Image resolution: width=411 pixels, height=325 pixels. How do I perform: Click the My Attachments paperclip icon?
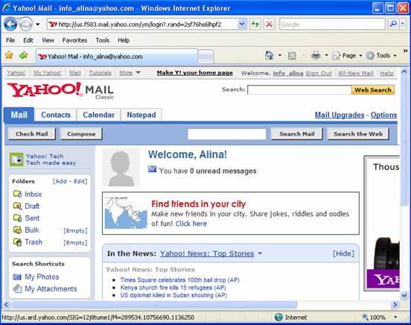17,288
